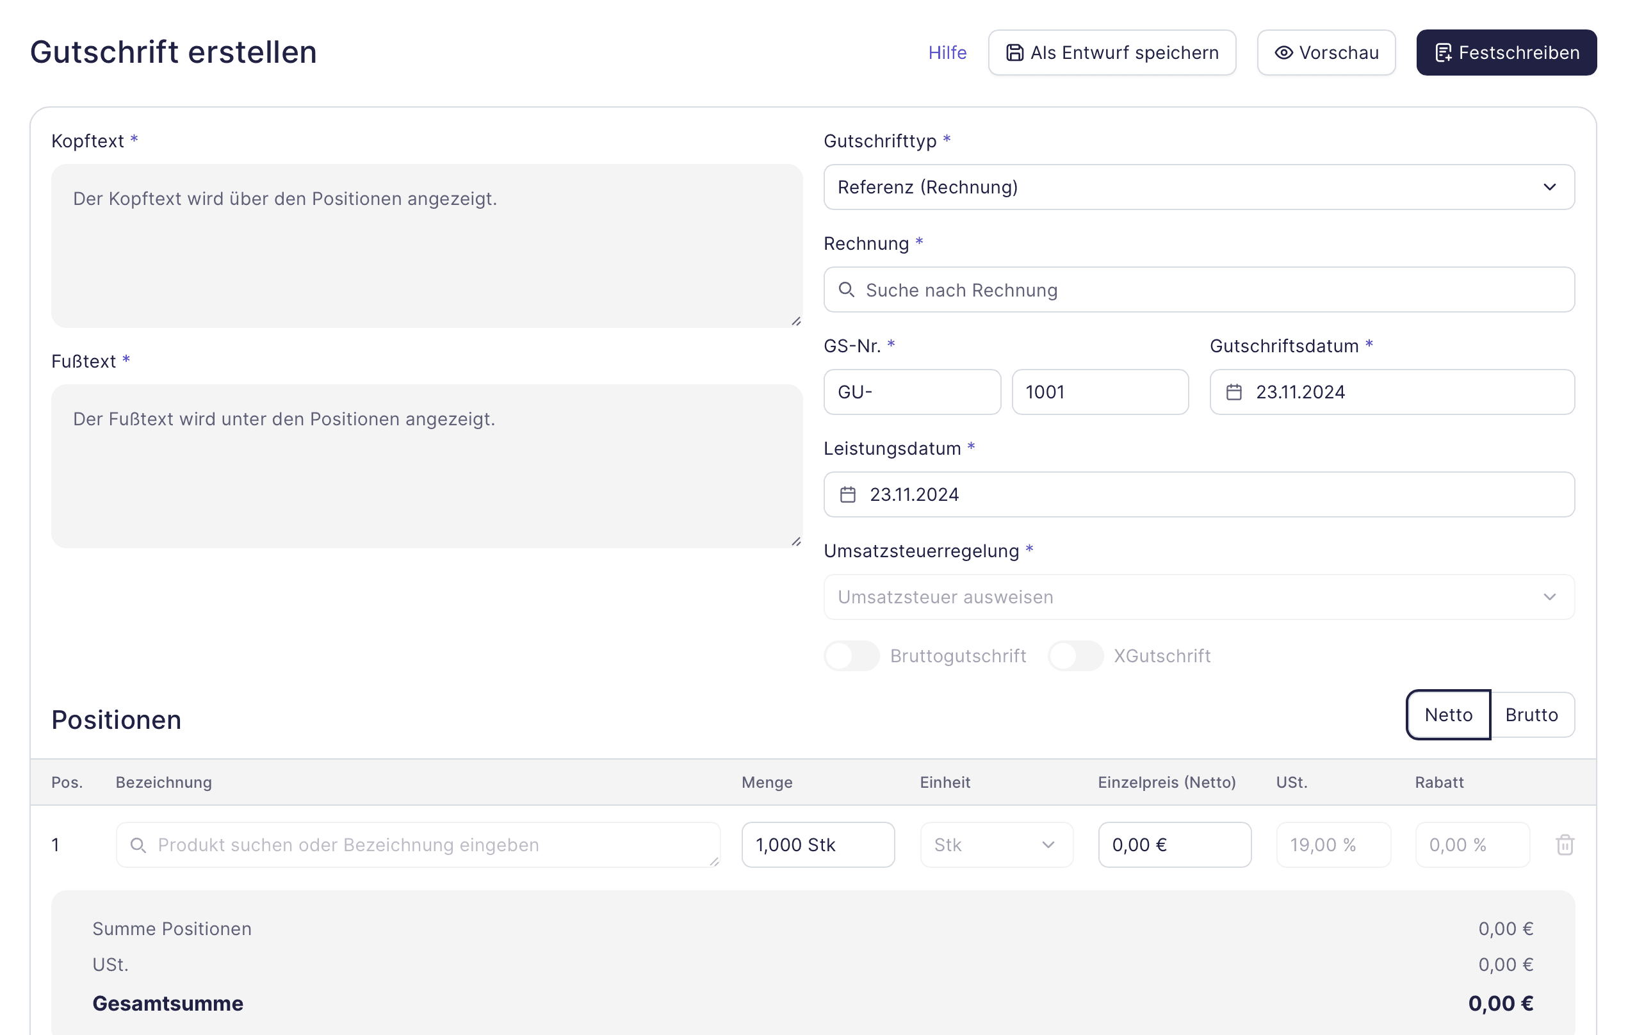Screen dimensions: 1628x1035
Task: Click the Bezeichnung column header
Action: tap(163, 782)
